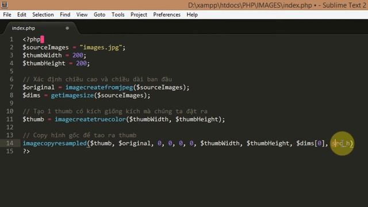Click the comment on line 13
368x207 pixels.
coord(79,135)
